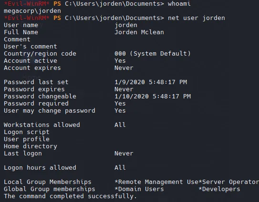Click the *Server Operator group entry
The width and height of the screenshot is (259, 202).
pyautogui.click(x=229, y=182)
